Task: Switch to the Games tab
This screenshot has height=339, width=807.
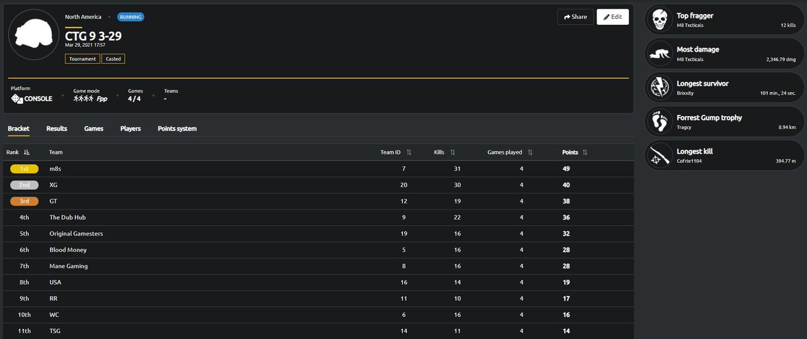Action: coord(93,128)
